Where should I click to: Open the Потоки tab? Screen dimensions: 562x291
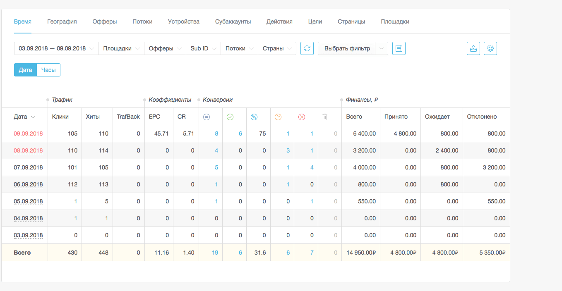click(x=142, y=21)
